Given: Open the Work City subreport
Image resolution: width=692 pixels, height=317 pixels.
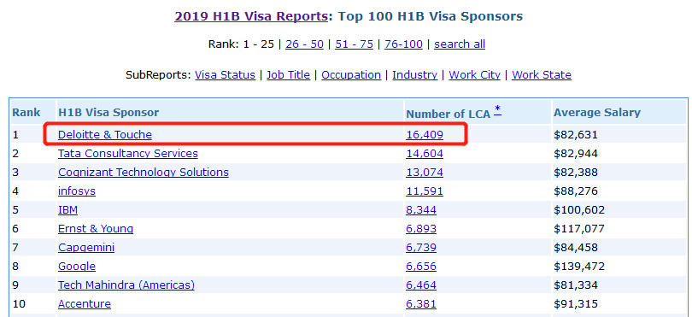Looking at the screenshot, I should click(x=474, y=75).
